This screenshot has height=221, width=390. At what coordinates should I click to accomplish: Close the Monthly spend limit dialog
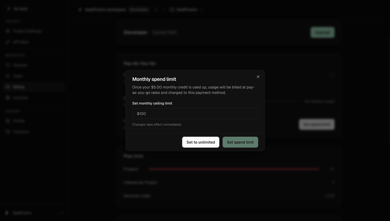click(258, 77)
